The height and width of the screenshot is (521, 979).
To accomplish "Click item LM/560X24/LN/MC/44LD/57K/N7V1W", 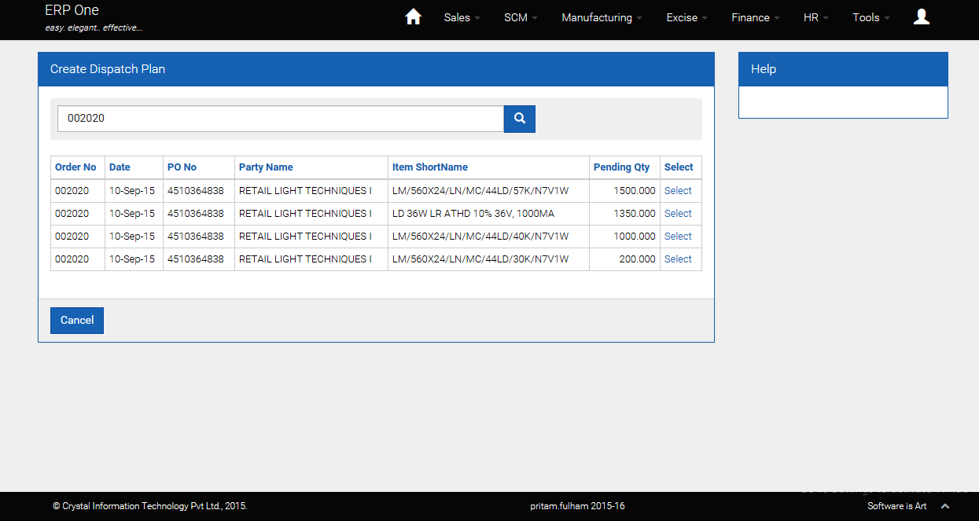I will pyautogui.click(x=480, y=191).
